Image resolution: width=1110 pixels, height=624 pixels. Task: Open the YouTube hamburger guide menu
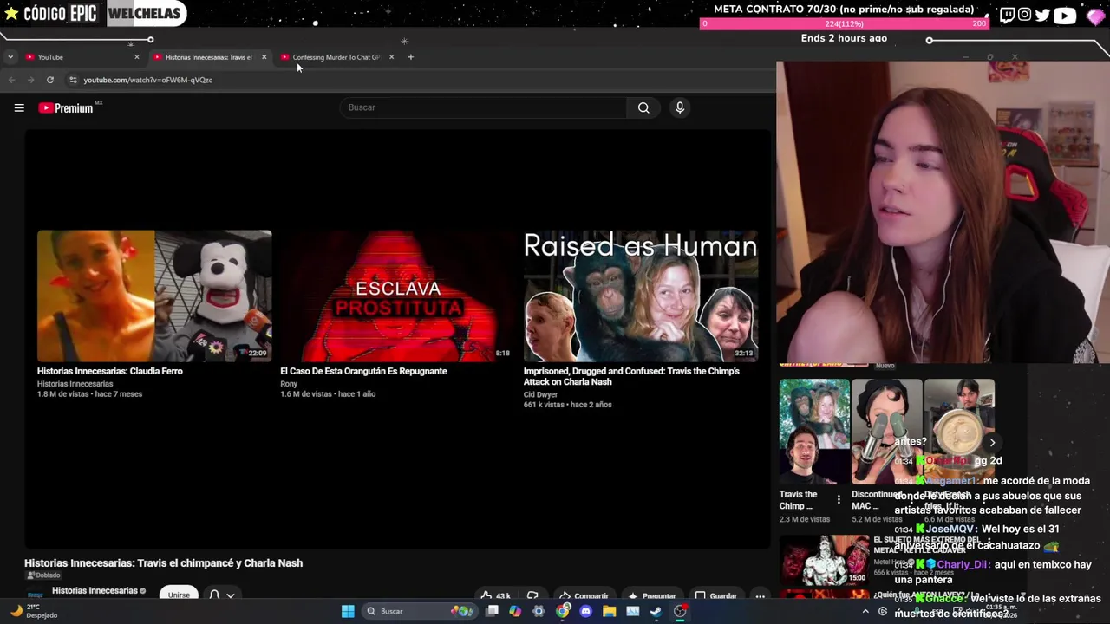coord(19,107)
